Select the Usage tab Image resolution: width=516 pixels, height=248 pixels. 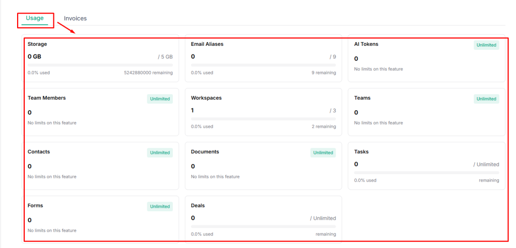click(35, 18)
